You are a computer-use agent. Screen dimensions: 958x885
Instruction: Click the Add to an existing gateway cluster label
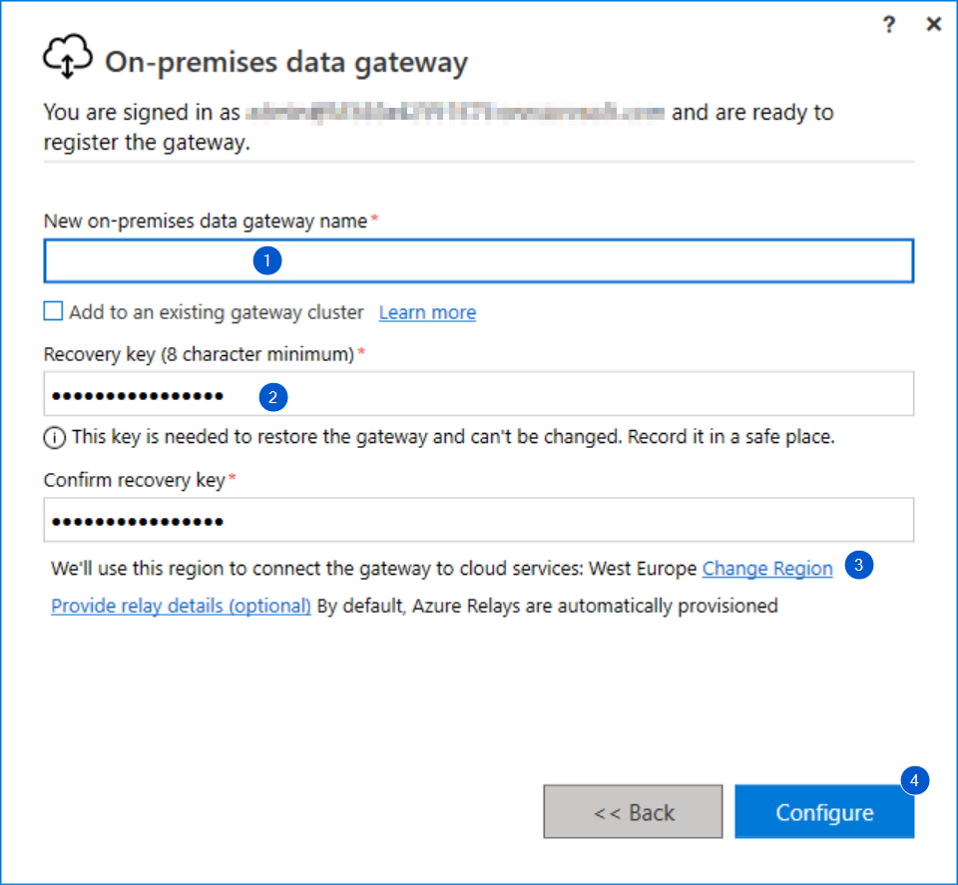pos(217,312)
